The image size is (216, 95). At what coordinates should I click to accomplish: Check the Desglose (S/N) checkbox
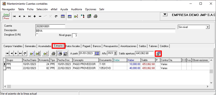point(37,35)
